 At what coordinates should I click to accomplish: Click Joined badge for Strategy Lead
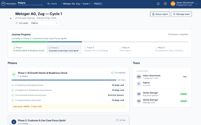pyautogui.click(x=184, y=101)
